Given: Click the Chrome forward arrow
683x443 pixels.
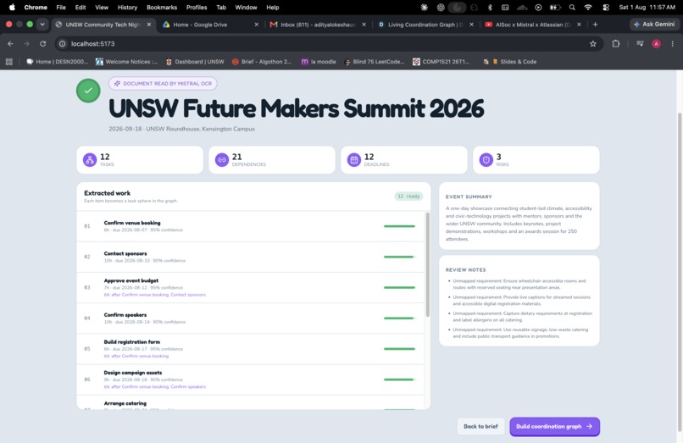Looking at the screenshot, I should click(26, 43).
